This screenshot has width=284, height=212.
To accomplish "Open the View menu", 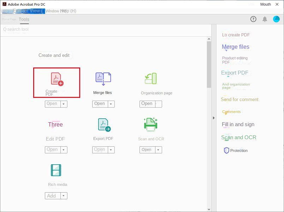I will click(x=36, y=11).
